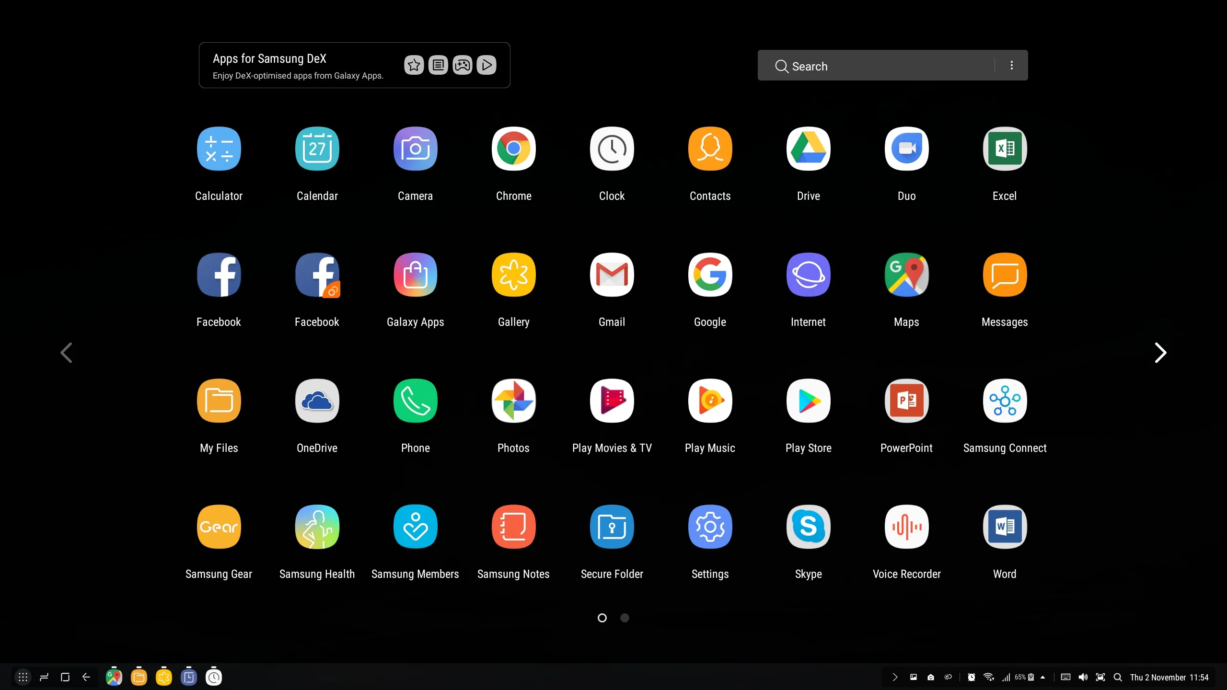Open recent apps from taskbar
Viewport: 1227px width, 690px height.
click(44, 677)
